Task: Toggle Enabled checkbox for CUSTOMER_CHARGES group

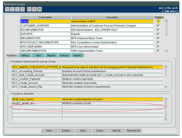Action: [x=158, y=26]
